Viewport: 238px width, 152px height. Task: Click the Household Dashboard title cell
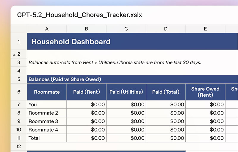(x=71, y=42)
